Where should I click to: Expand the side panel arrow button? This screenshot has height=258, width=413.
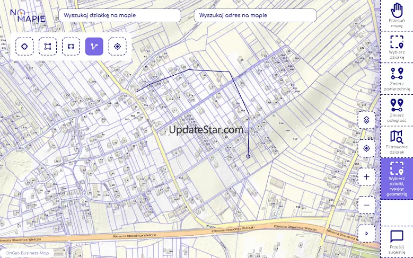tap(366, 233)
